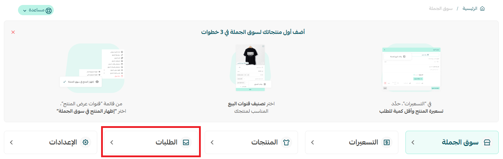Click the gear icon on الإعدادات card
The image size is (503, 159).
[86, 142]
